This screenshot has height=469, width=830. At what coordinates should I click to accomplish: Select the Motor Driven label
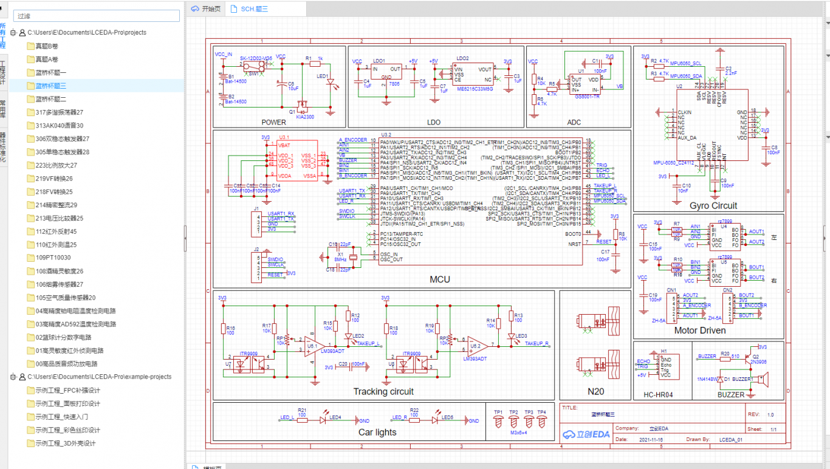click(x=700, y=330)
